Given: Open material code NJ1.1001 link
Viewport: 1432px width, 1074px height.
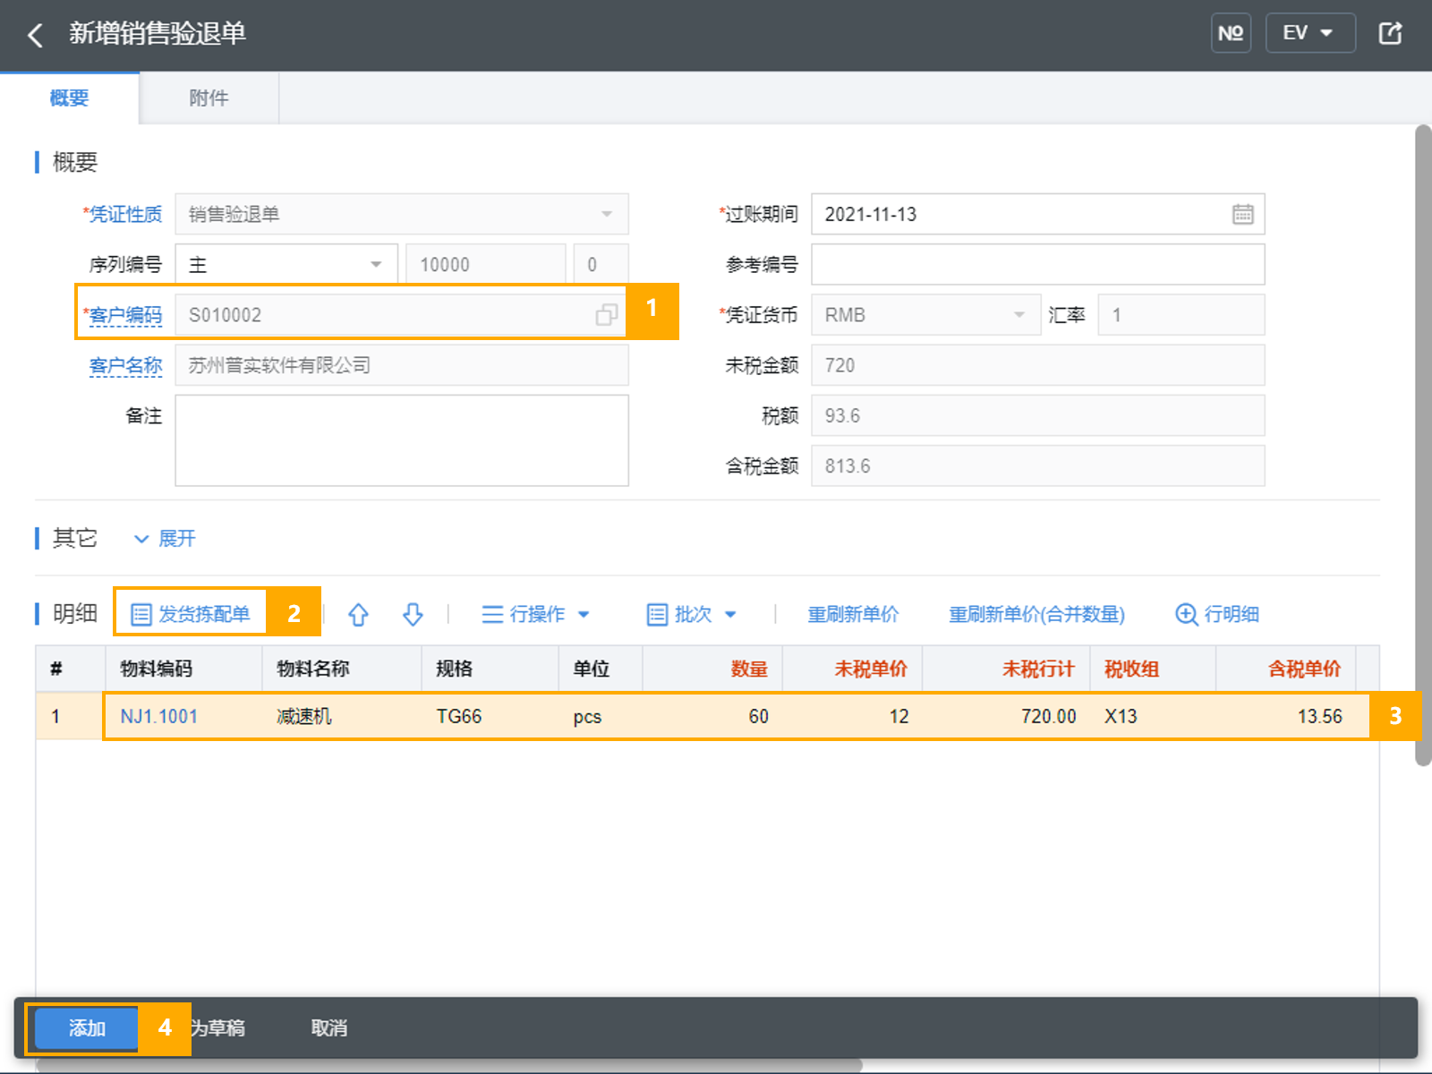Looking at the screenshot, I should pos(158,717).
